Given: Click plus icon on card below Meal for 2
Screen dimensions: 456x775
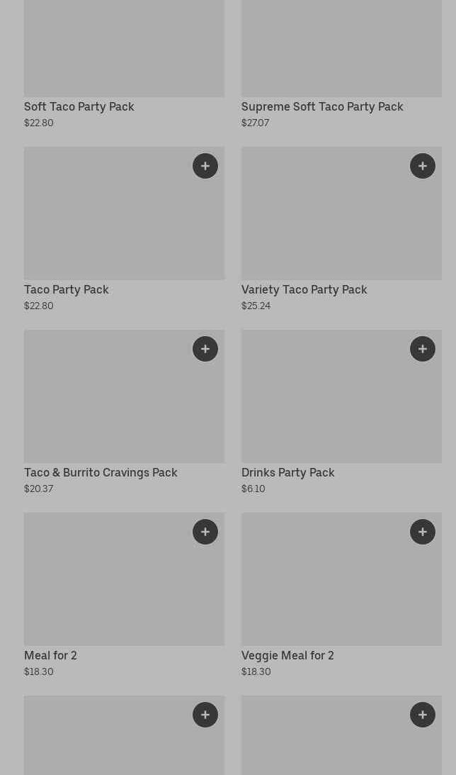Looking at the screenshot, I should point(205,715).
